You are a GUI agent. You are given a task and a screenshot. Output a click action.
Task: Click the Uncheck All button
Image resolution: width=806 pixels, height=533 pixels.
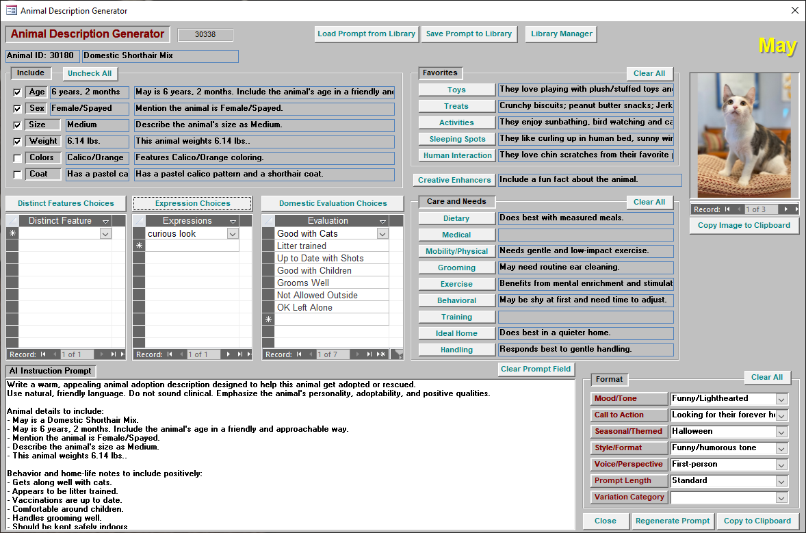[90, 73]
